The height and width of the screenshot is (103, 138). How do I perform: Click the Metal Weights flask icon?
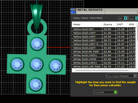(73, 11)
